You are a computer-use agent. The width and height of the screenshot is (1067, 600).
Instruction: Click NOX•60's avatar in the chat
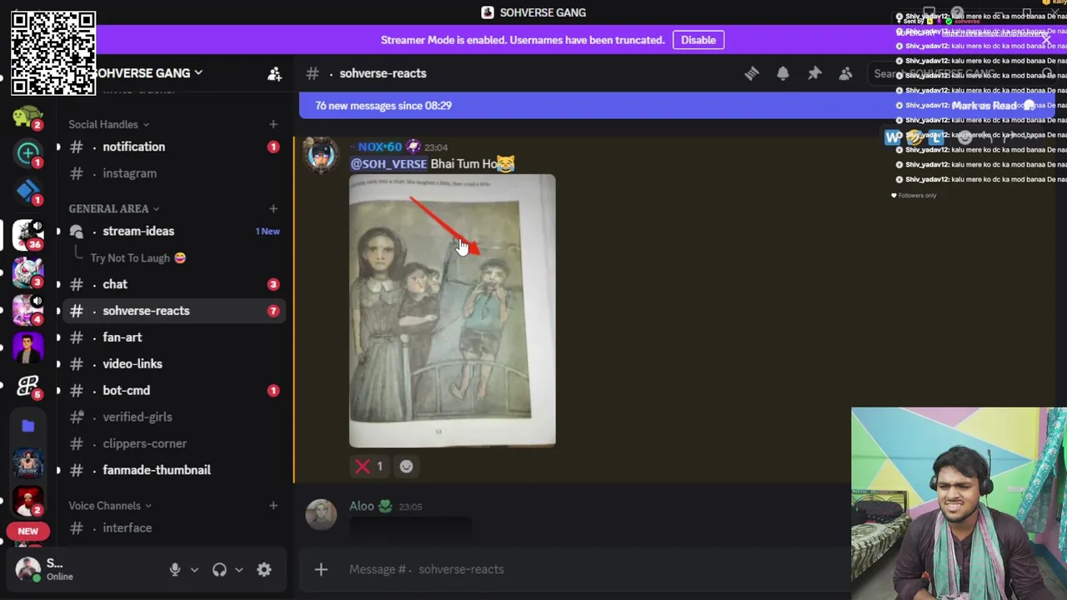[x=321, y=156]
